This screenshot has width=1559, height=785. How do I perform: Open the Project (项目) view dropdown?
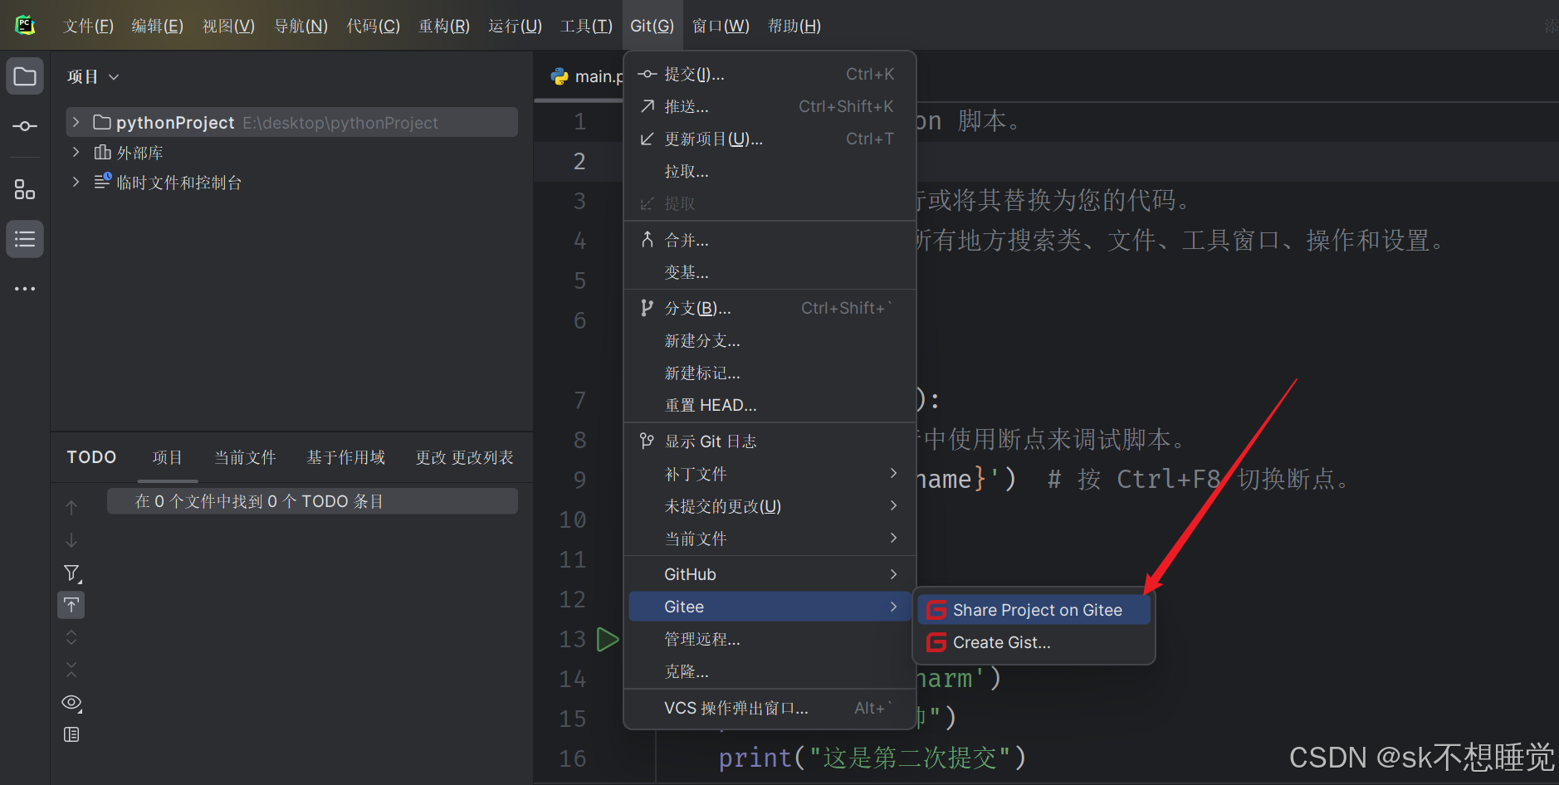pyautogui.click(x=93, y=76)
